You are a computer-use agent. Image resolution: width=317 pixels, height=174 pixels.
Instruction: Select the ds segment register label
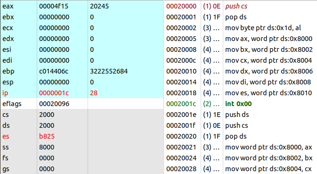pos(6,125)
